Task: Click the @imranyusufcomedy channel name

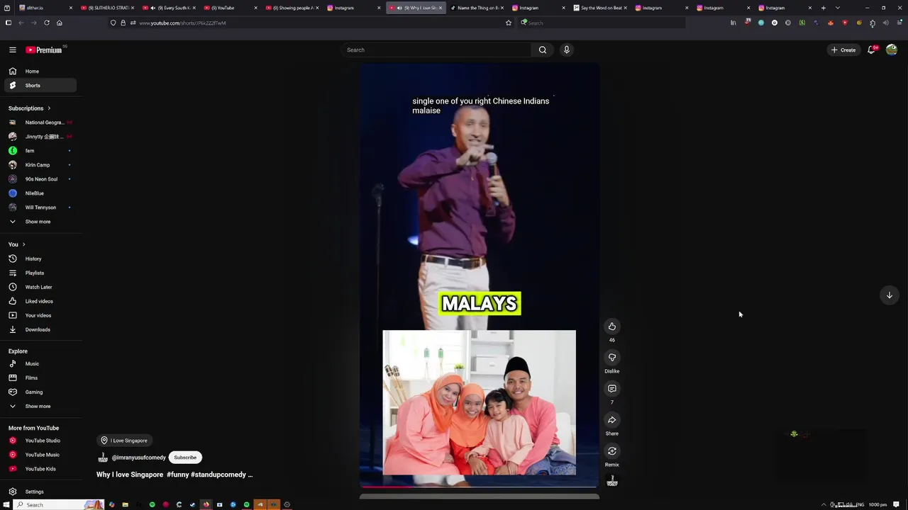Action: [x=138, y=458]
